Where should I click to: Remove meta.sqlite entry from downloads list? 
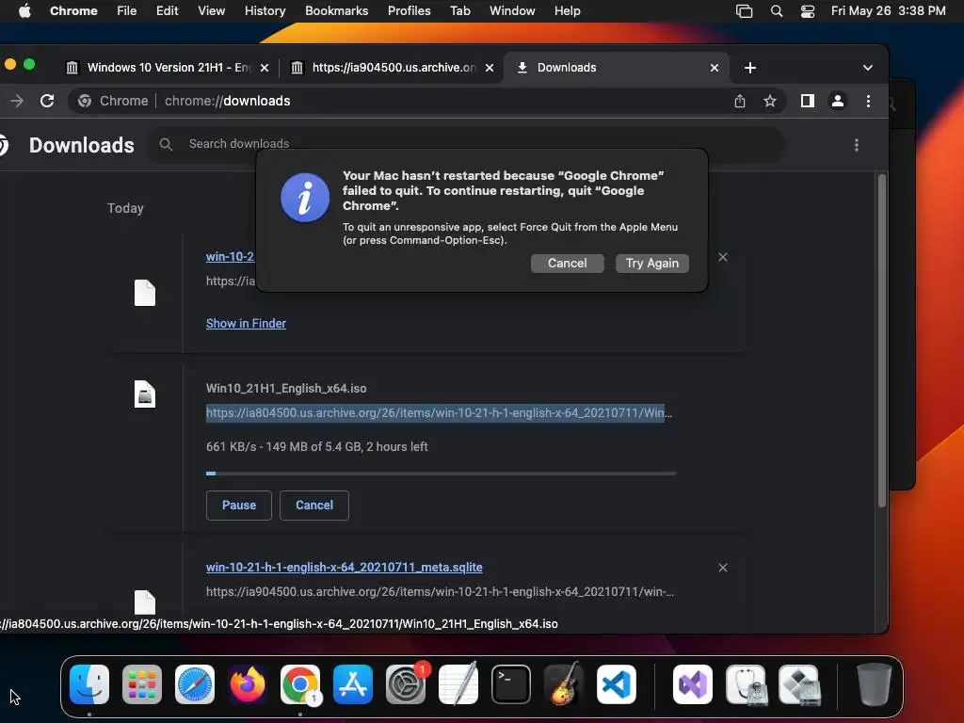click(x=723, y=568)
